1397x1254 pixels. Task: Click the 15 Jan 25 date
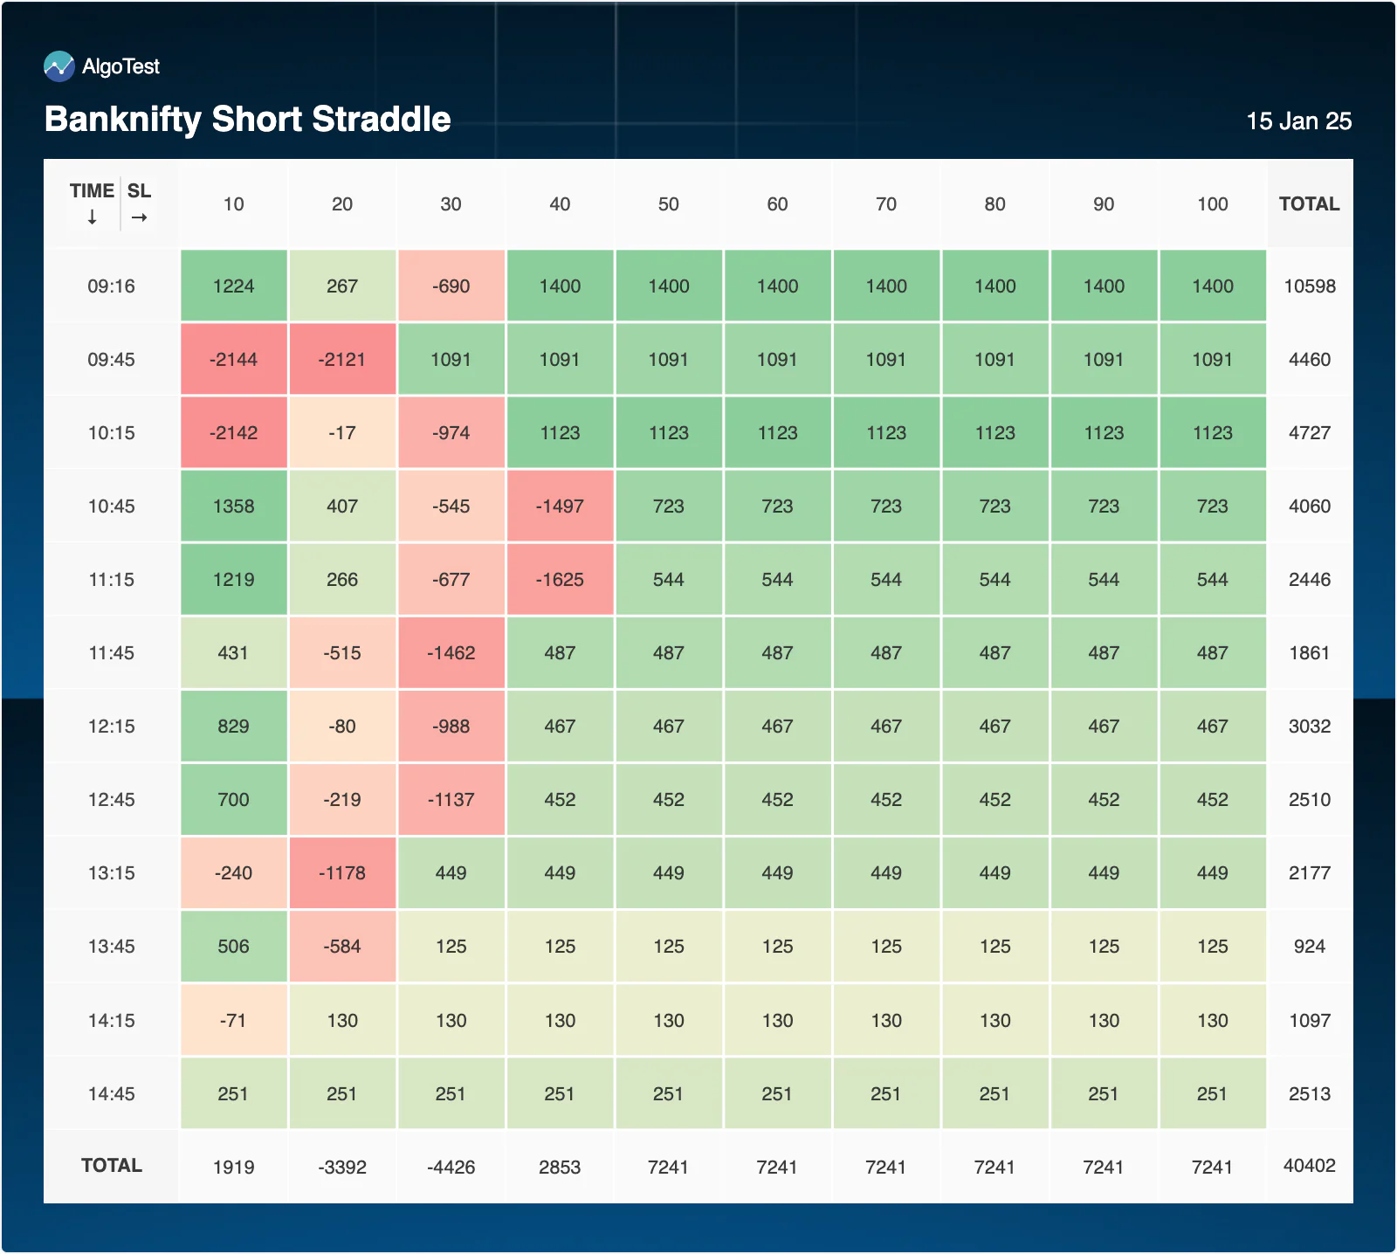pos(1298,121)
